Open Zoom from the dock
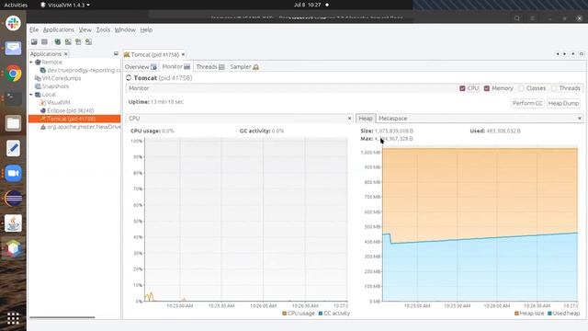This screenshot has height=331, width=588. coord(13,174)
